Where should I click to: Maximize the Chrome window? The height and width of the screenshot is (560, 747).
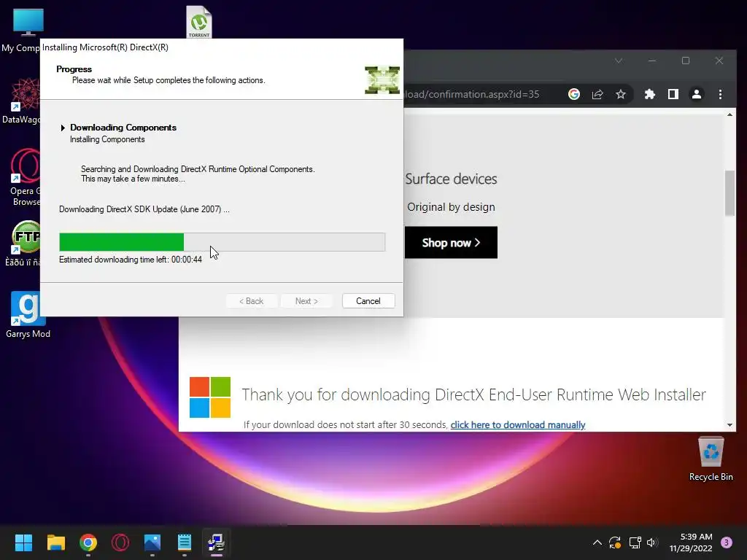[x=686, y=61]
